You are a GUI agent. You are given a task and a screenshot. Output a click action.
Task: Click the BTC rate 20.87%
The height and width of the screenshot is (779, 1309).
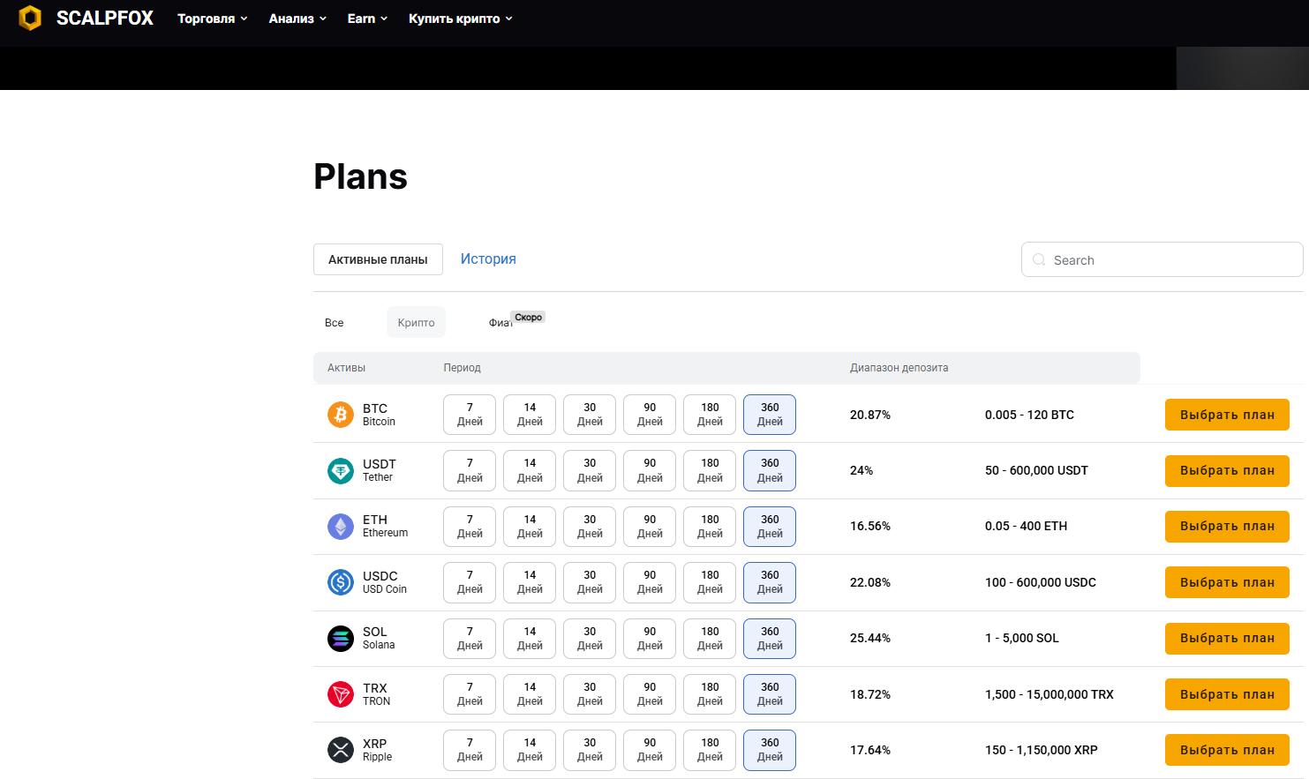click(870, 415)
